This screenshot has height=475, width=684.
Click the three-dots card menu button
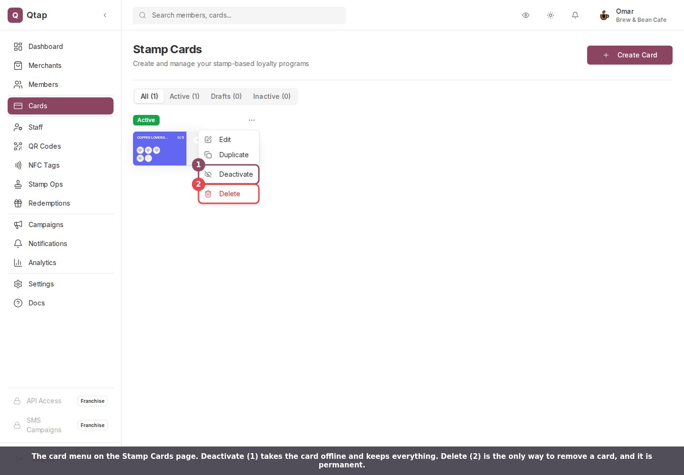[x=252, y=120]
